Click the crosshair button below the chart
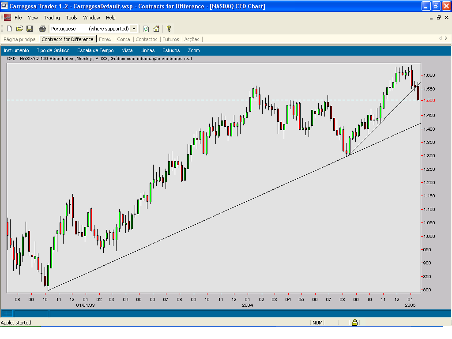Screen dimensions: 452x339 pyautogui.click(x=8, y=313)
